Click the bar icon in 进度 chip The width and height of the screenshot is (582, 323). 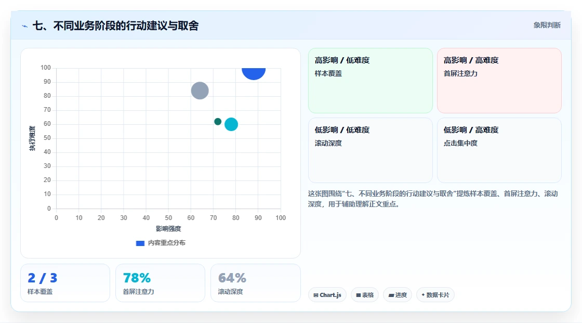pyautogui.click(x=391, y=295)
